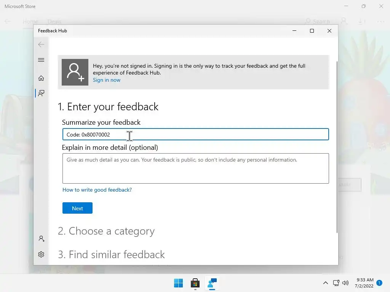Close the Feedback Hub window
Screen dimensions: 390x292
(329, 31)
